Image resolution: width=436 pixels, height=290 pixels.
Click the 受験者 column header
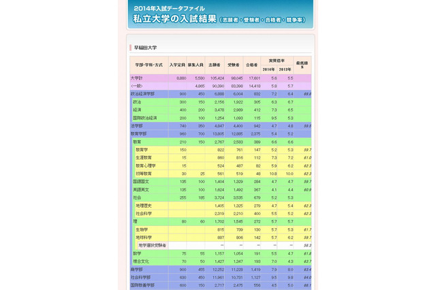coord(234,65)
